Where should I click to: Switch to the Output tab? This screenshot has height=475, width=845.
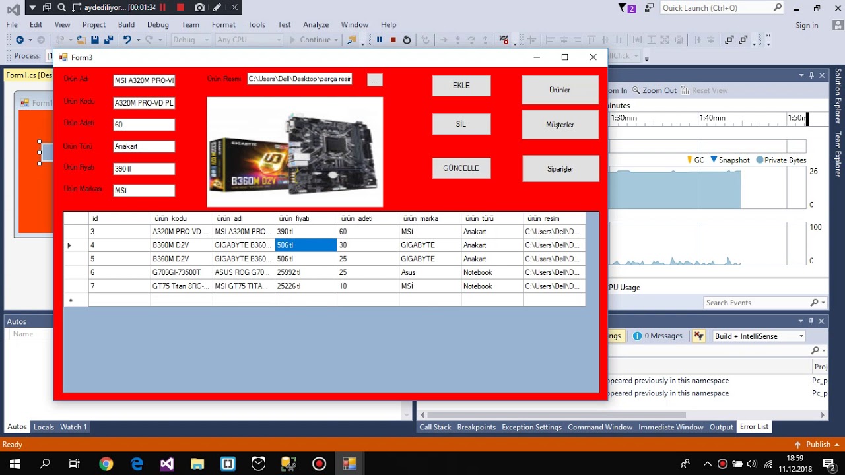721,427
